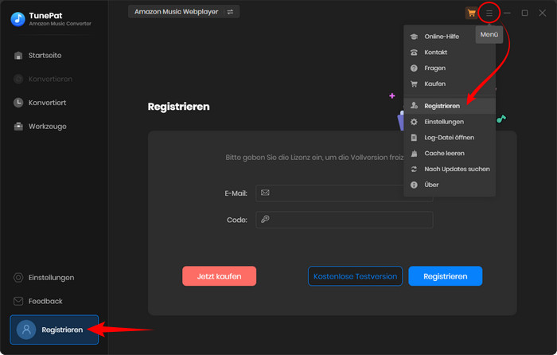557x355 pixels.
Task: Click the TunePat logo icon
Action: (18, 19)
